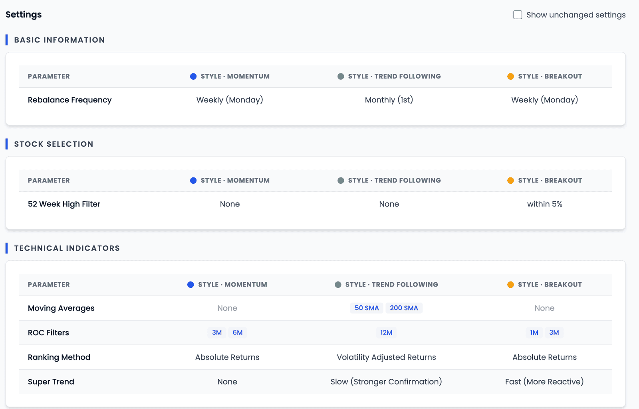Viewport: 639px width, 409px height.
Task: Click the 3M tag under Style Momentum
Action: pyautogui.click(x=217, y=332)
